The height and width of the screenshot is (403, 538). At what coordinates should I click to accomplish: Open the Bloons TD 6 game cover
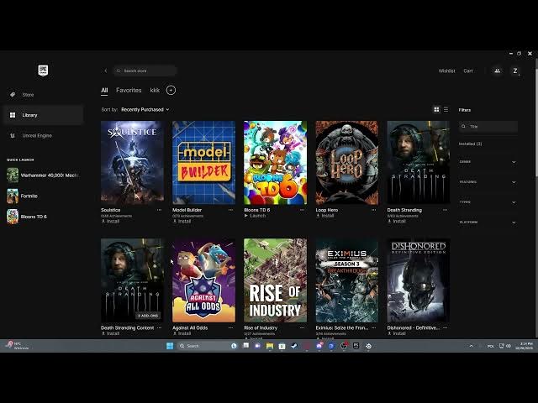275,162
